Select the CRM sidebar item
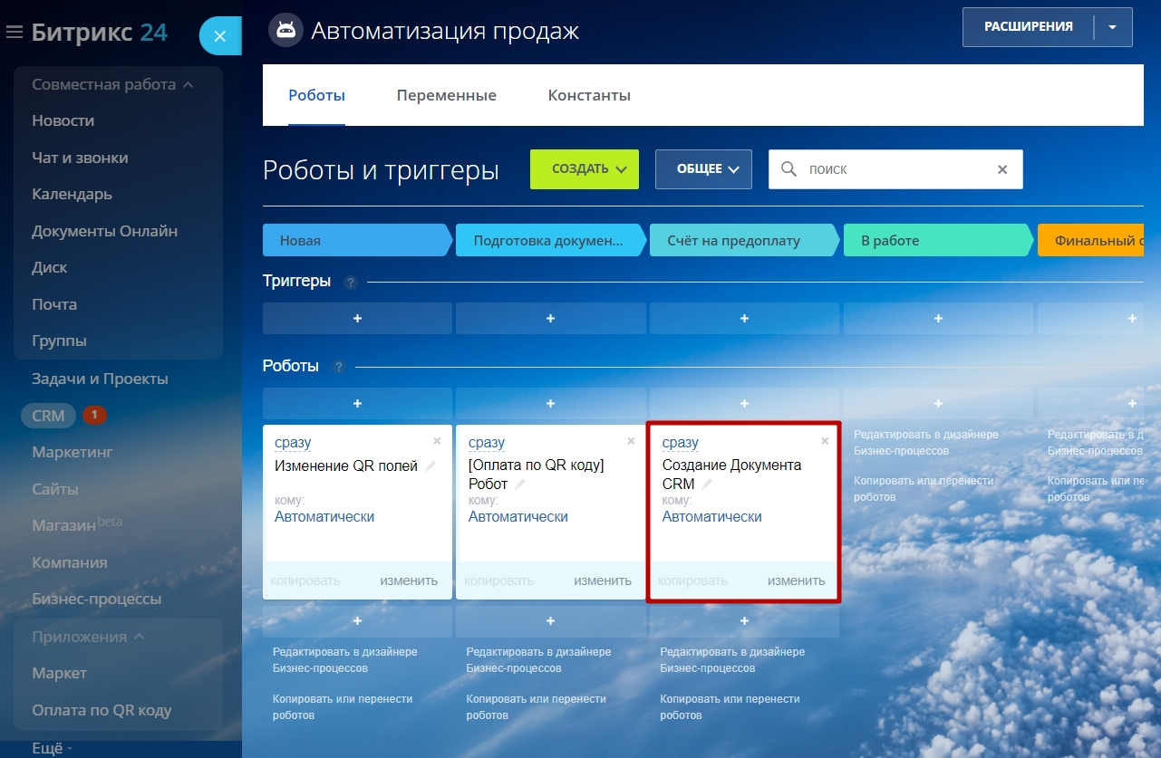The height and width of the screenshot is (758, 1161). click(x=48, y=416)
